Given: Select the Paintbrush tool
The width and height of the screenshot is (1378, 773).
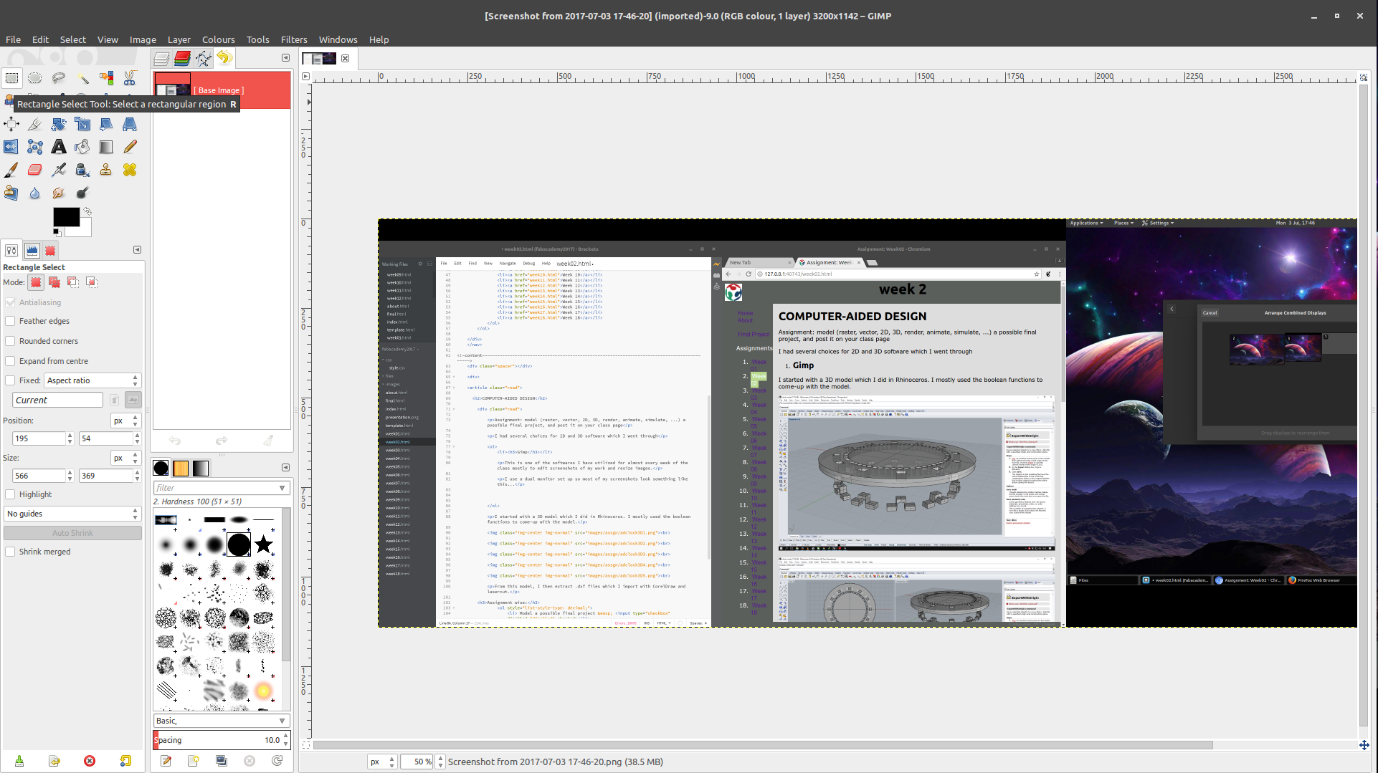Looking at the screenshot, I should [x=11, y=170].
